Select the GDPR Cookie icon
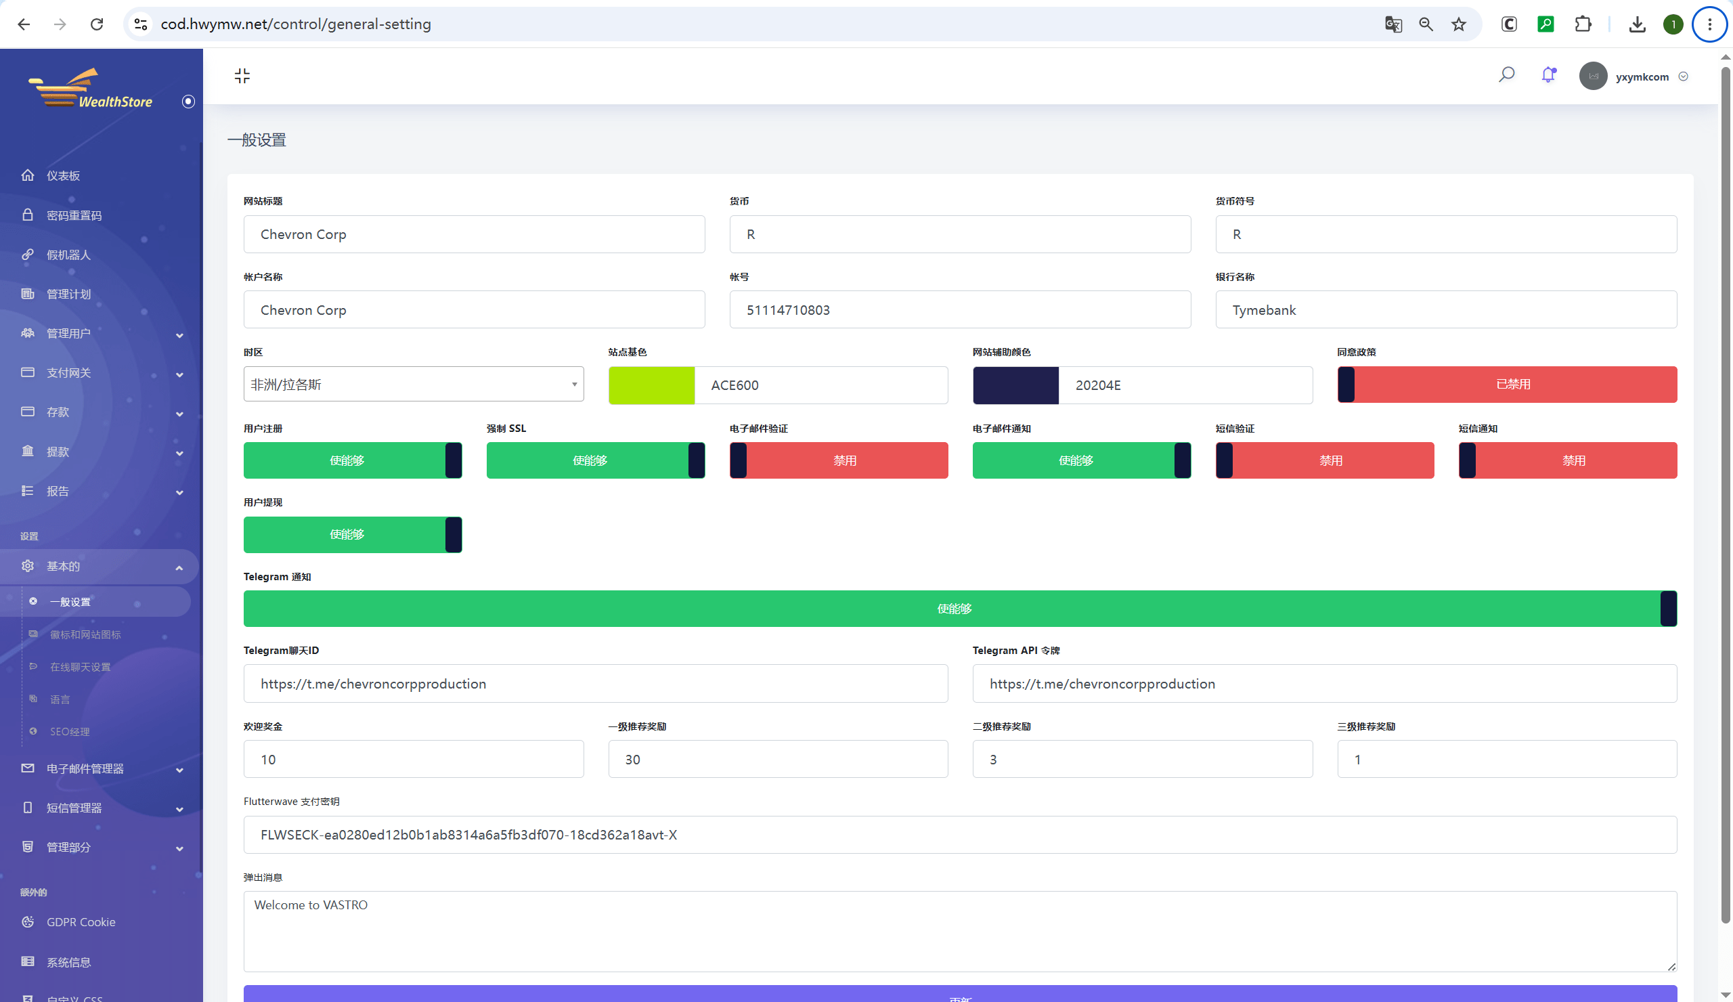Image resolution: width=1733 pixels, height=1002 pixels. coord(28,921)
